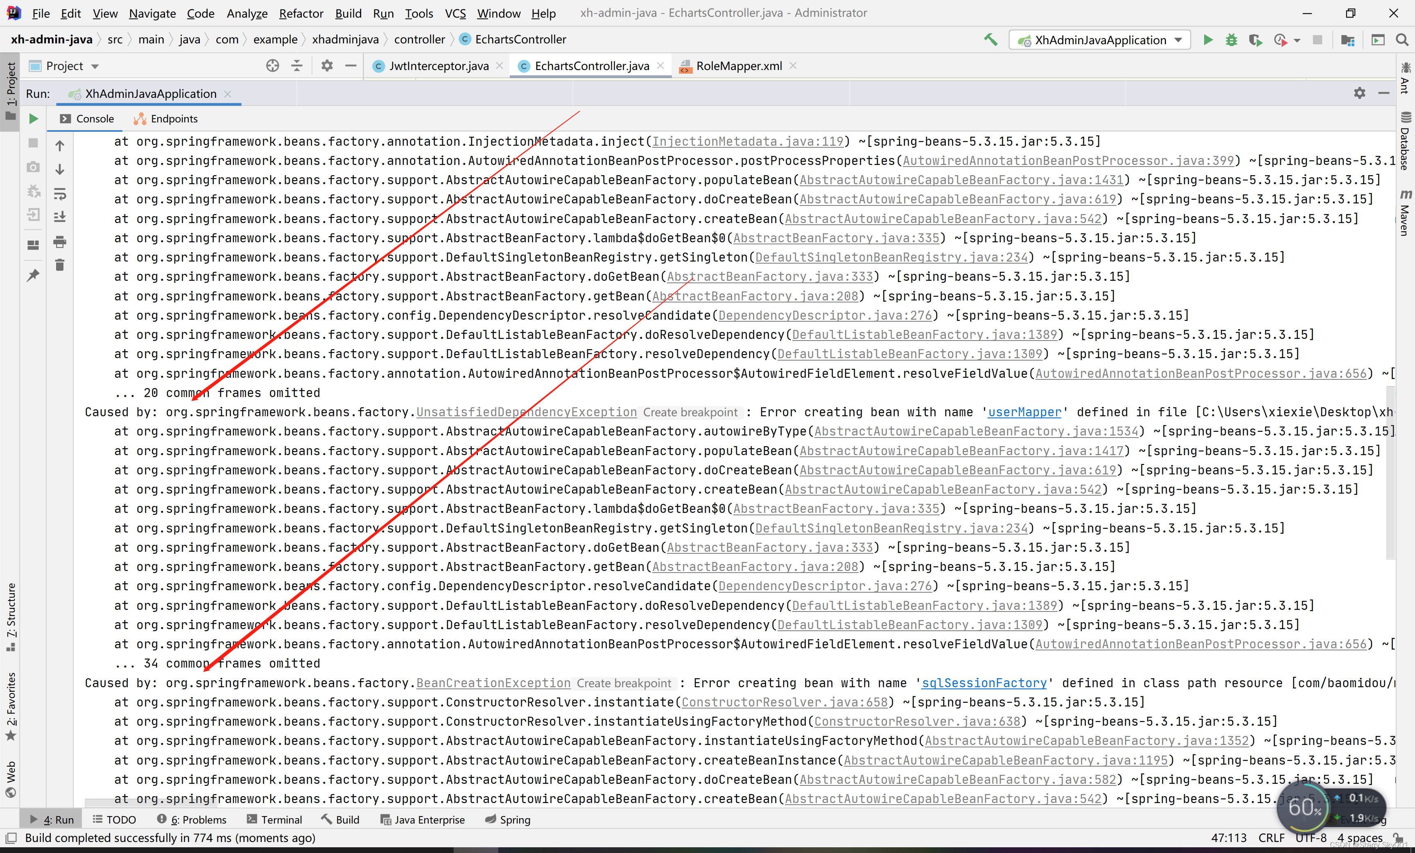Close EchartsController.java editor tab

pyautogui.click(x=660, y=65)
